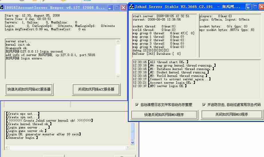Click '#3: World kernel thread running' entry
Image resolution: width=264 pixels, height=157 pixels.
pos(170,76)
